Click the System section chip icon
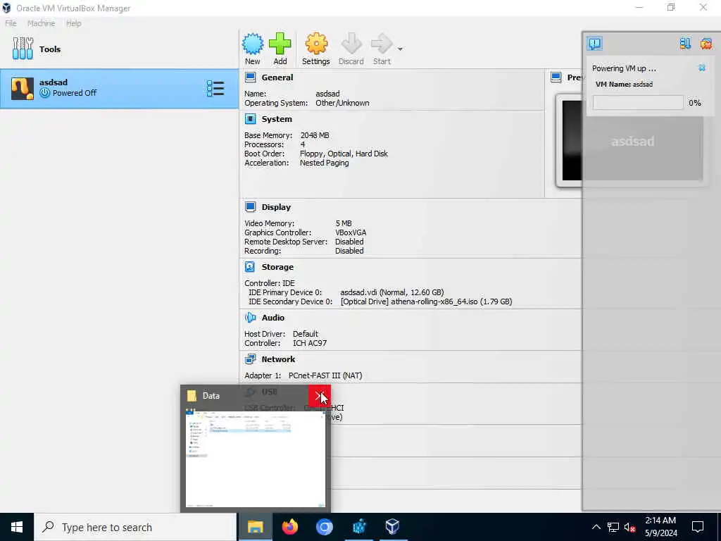This screenshot has height=541, width=721. (250, 119)
